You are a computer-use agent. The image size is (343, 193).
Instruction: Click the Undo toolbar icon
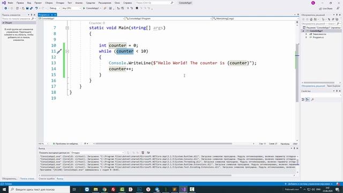tap(36, 9)
